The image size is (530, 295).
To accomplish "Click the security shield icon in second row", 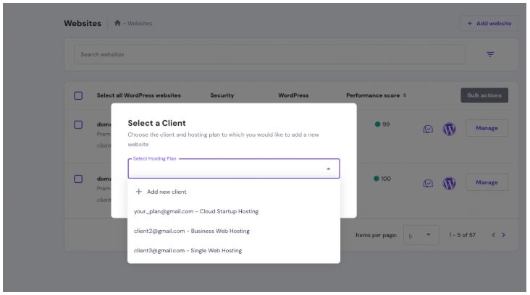I will click(429, 183).
